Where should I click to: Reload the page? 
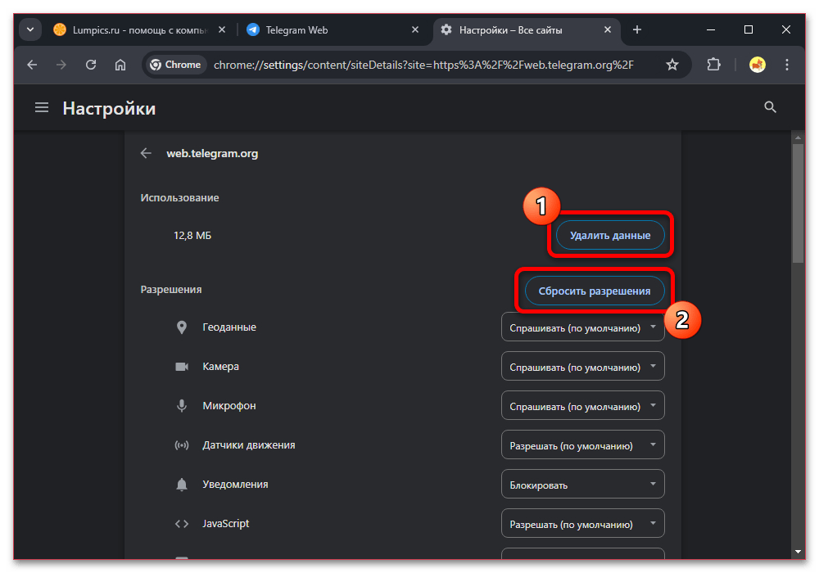click(x=91, y=65)
